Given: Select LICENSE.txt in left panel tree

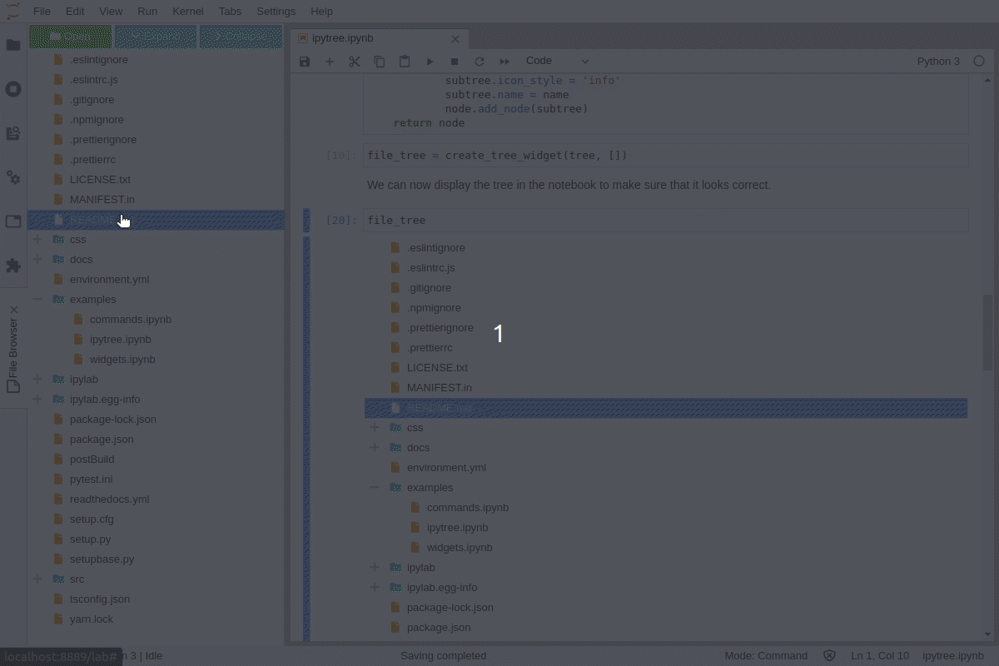Looking at the screenshot, I should [100, 179].
